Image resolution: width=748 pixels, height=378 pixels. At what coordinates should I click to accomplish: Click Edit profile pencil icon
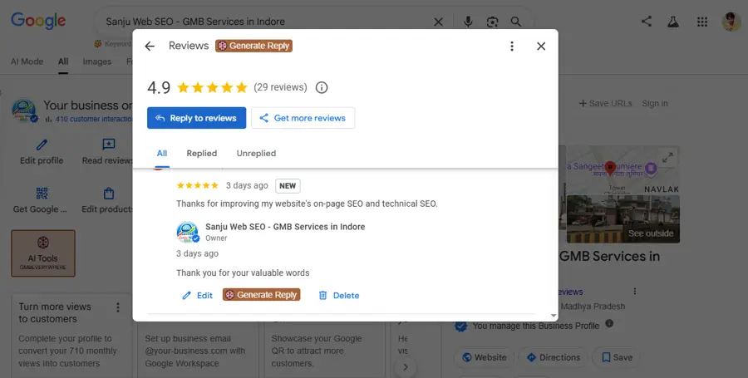point(42,145)
